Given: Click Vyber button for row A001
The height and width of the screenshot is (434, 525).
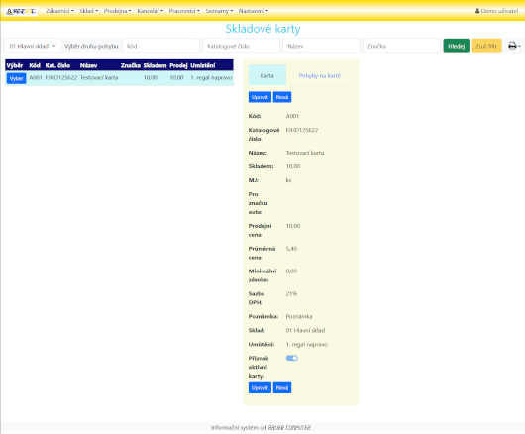Looking at the screenshot, I should click(x=17, y=78).
